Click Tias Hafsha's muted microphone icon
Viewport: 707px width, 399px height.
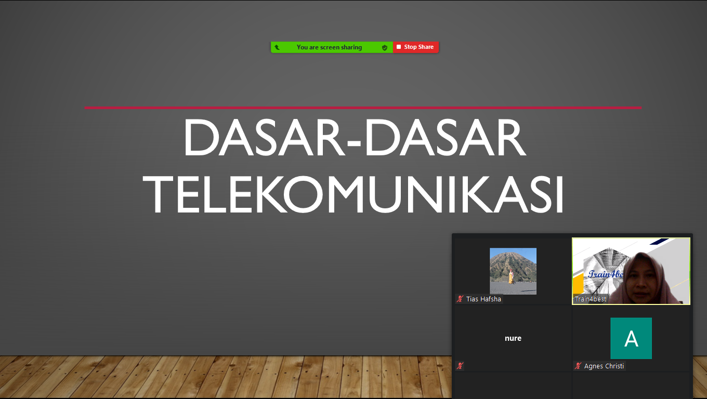[x=460, y=299]
